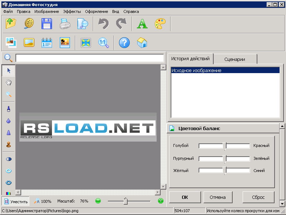Open the Оформление menu
Image resolution: width=286 pixels, height=215 pixels.
point(96,11)
